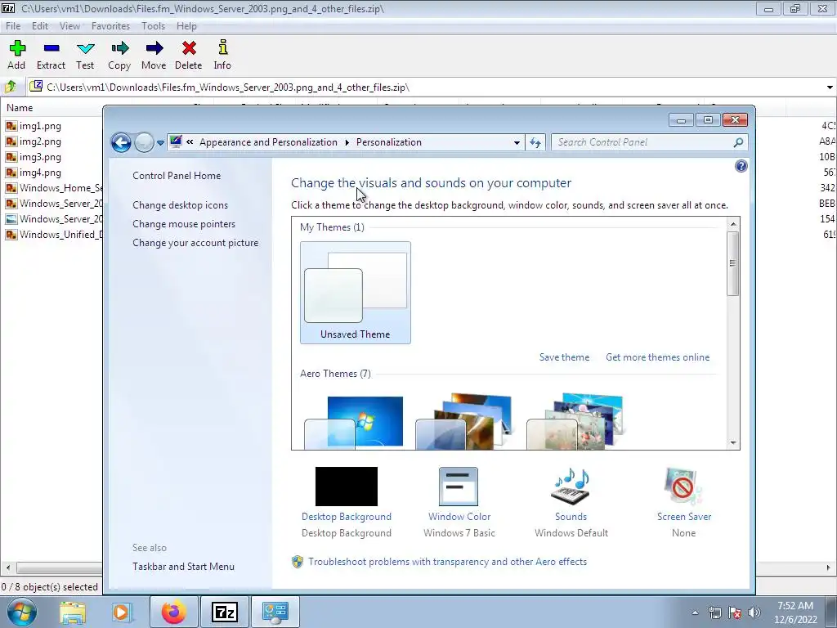837x628 pixels.
Task: Open the Favorites menu
Action: tap(110, 25)
